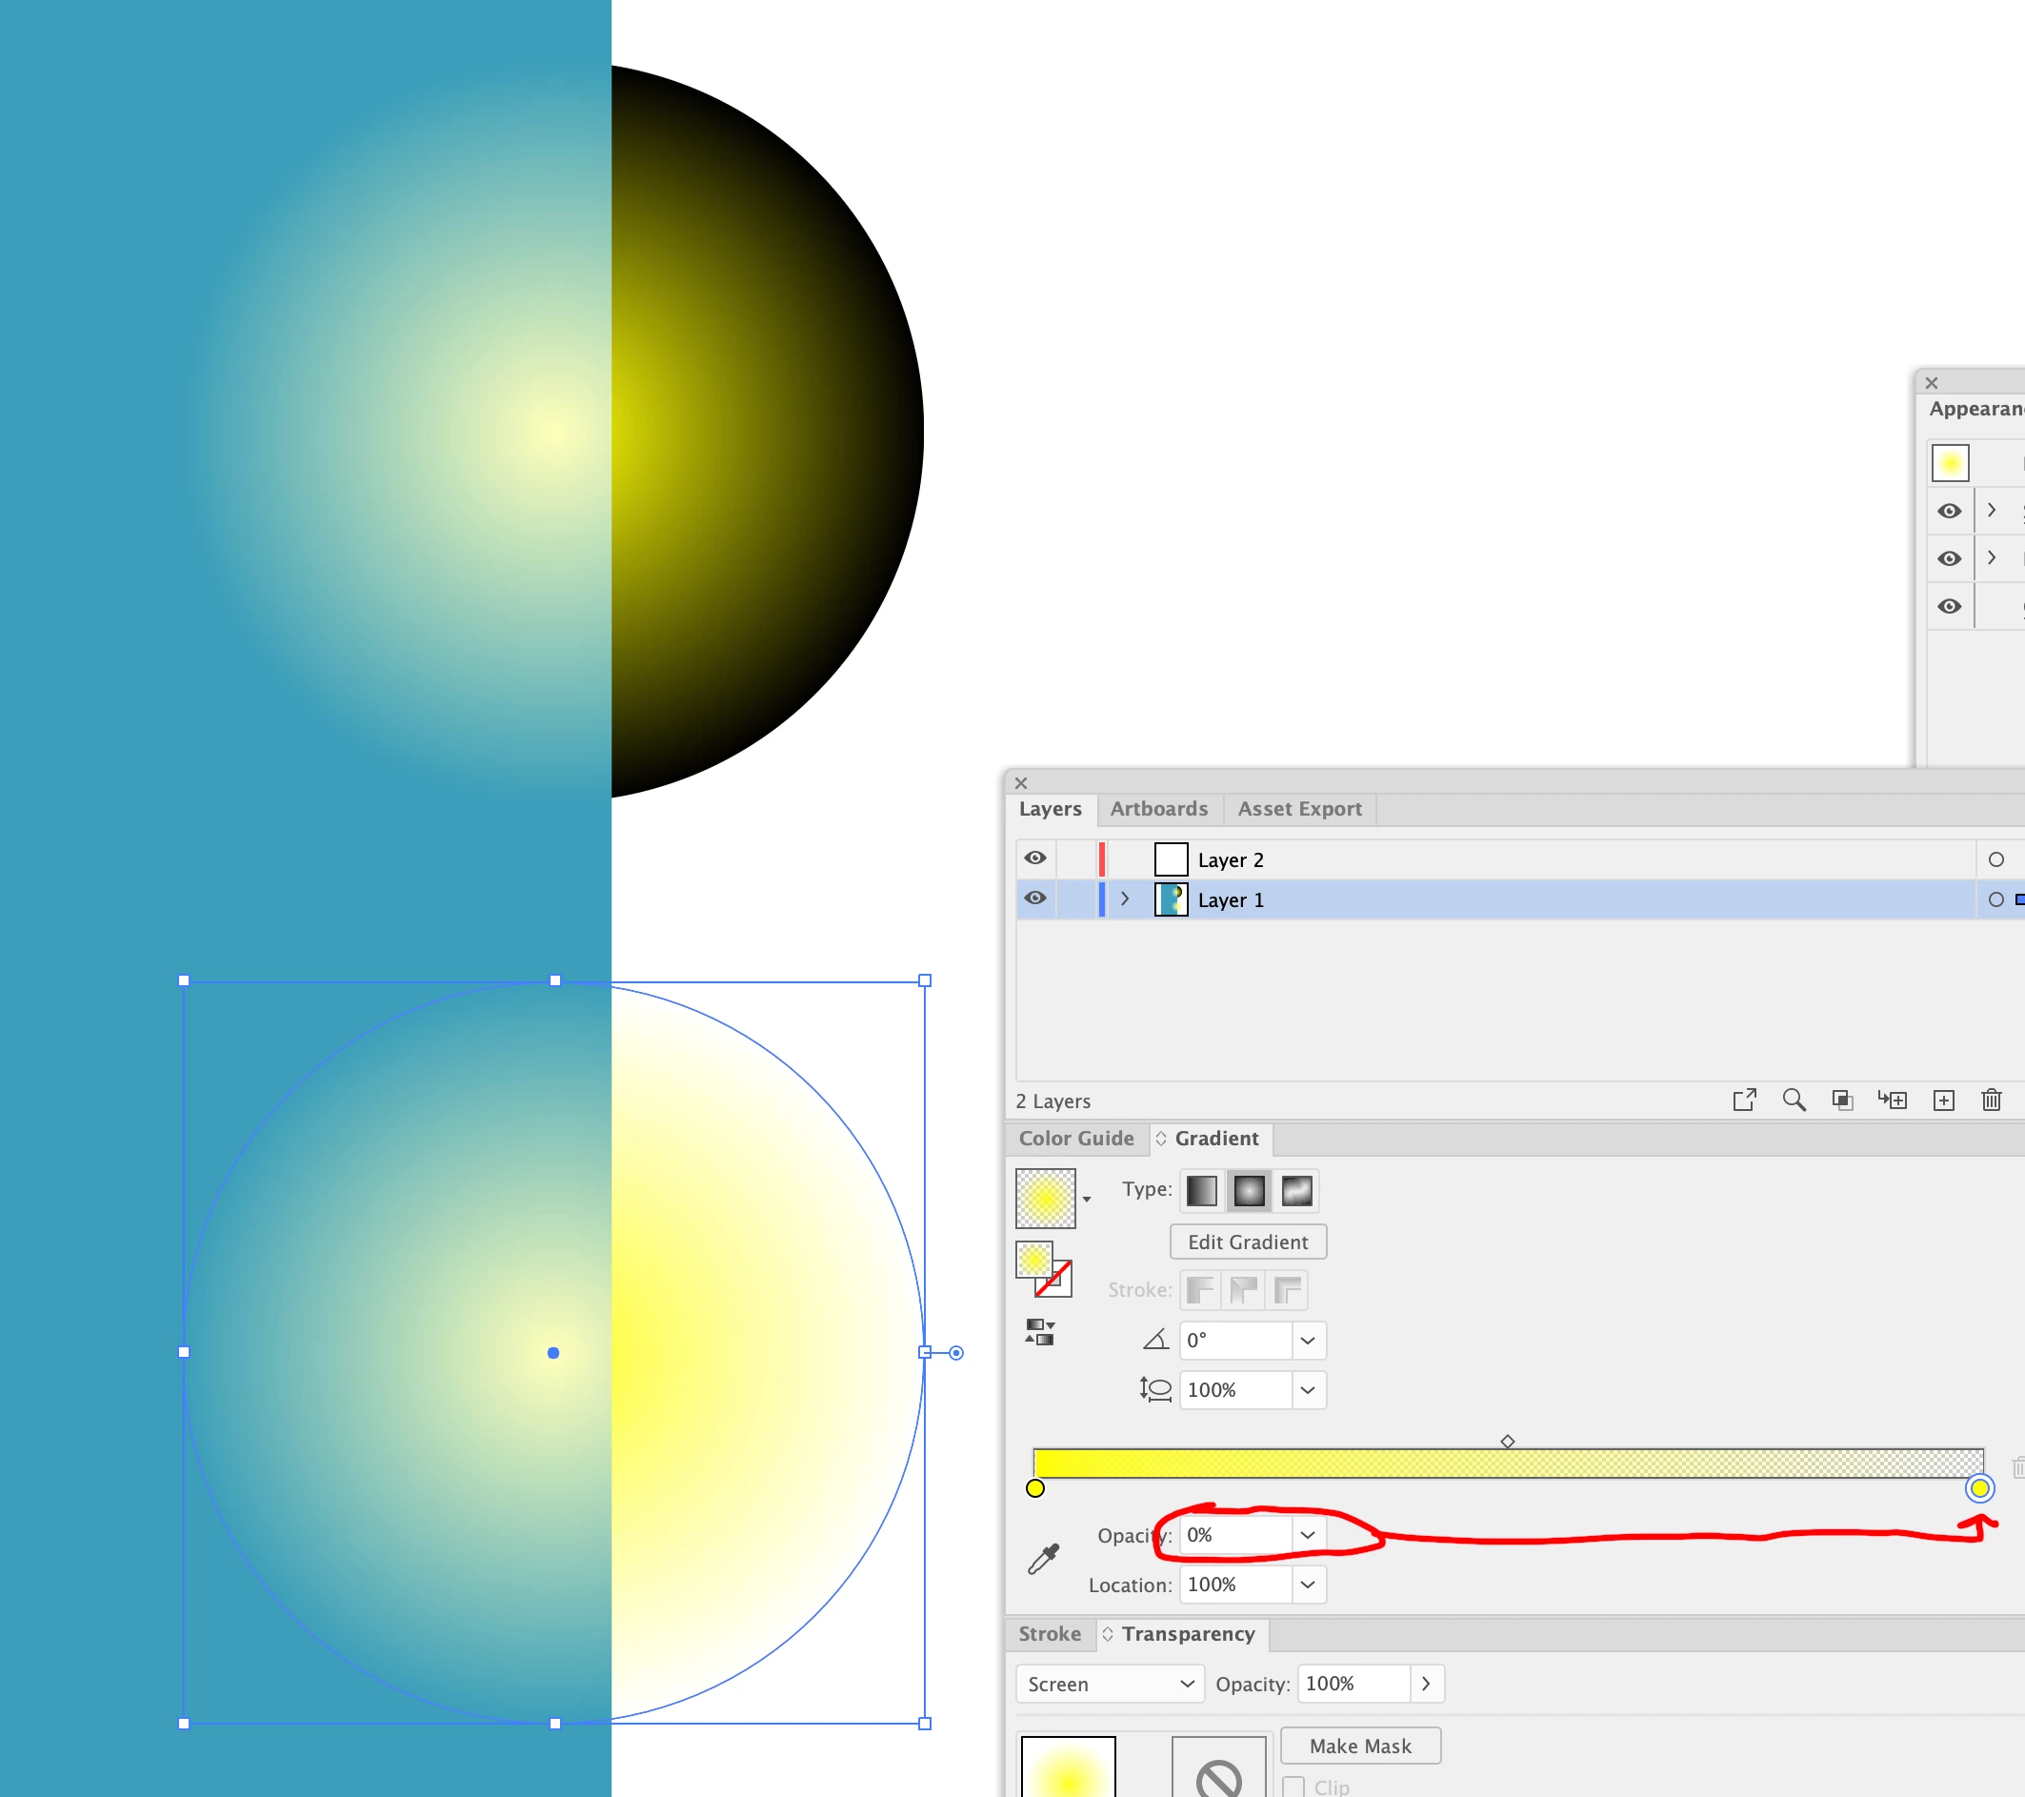Select the Linear Gradient type icon
The width and height of the screenshot is (2025, 1797).
point(1201,1190)
